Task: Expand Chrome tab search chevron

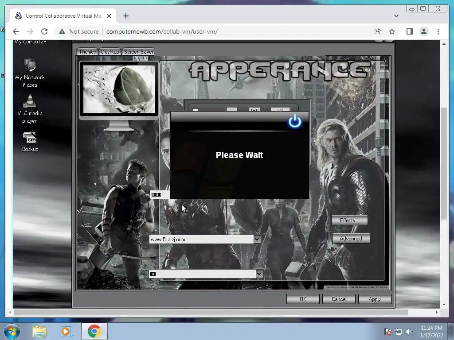Action: 396,16
